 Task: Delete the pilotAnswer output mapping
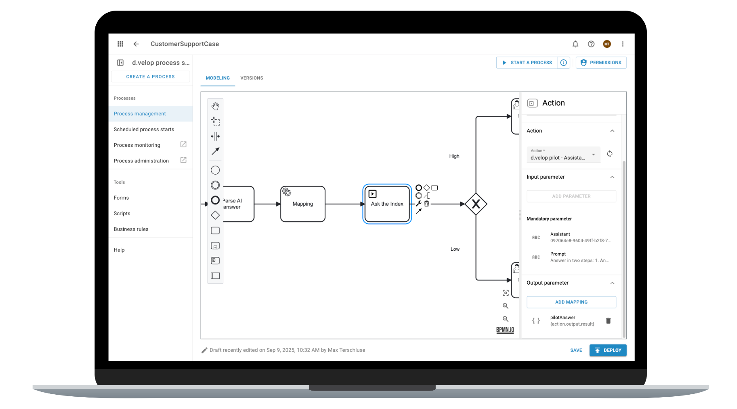[x=608, y=321]
